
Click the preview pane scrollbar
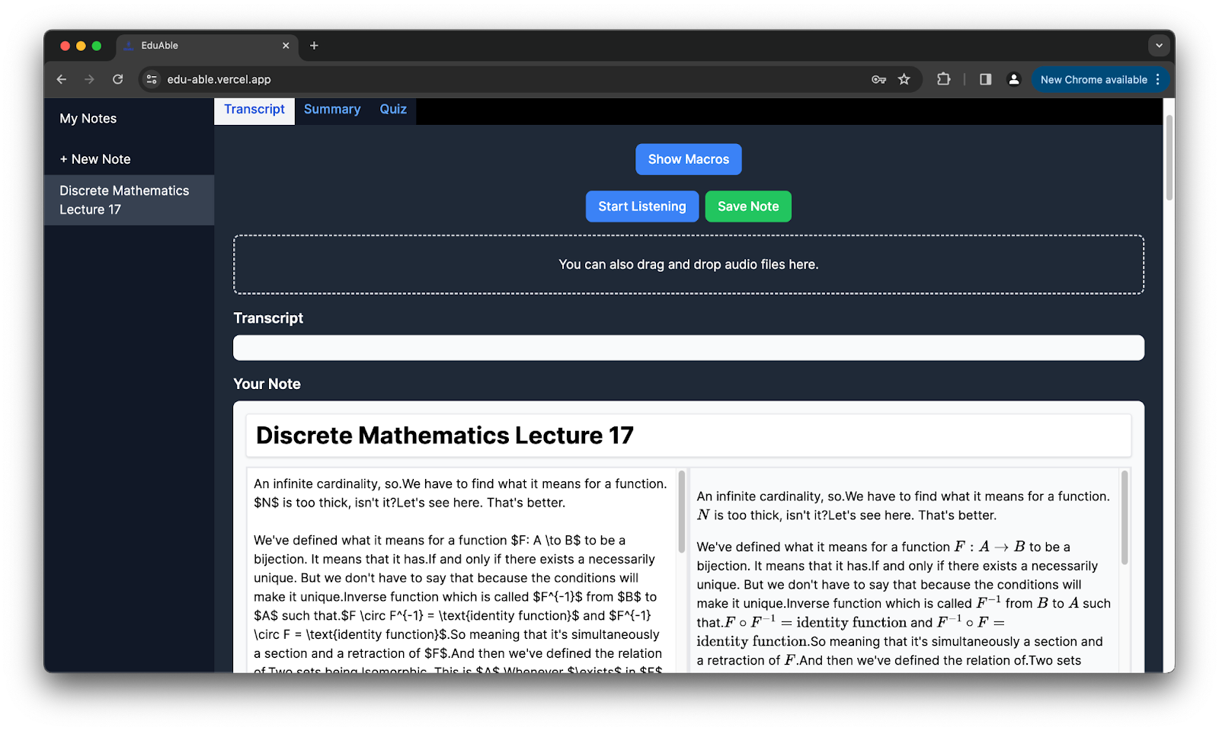(1125, 518)
